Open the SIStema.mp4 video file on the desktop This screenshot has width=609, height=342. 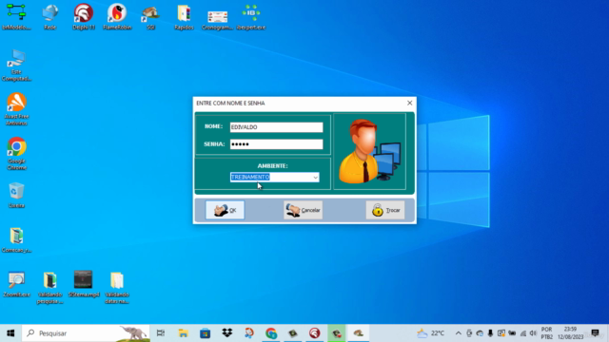(84, 284)
